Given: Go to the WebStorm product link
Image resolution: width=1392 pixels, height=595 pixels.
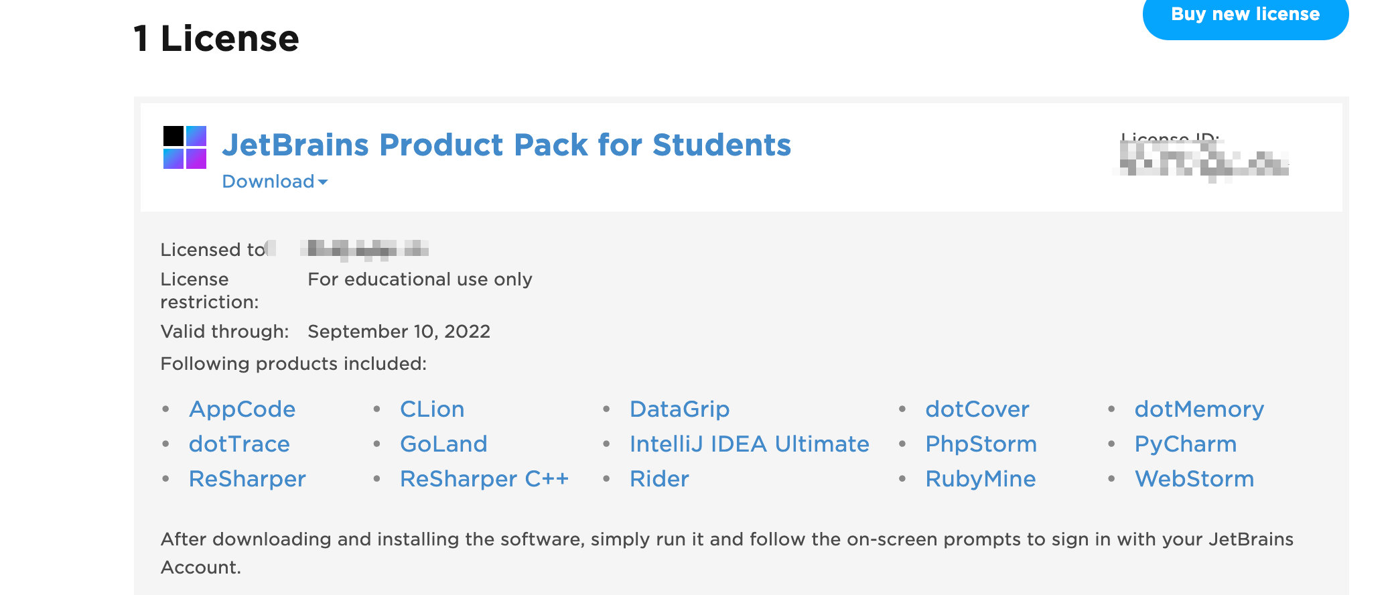Looking at the screenshot, I should (x=1194, y=478).
